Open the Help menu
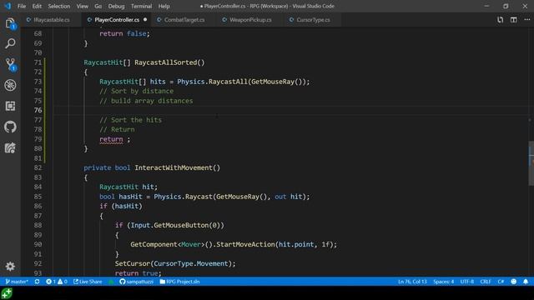534x300 pixels. point(164,6)
